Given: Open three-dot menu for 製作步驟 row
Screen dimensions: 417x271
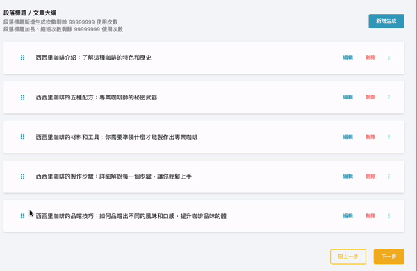Looking at the screenshot, I should (x=389, y=176).
